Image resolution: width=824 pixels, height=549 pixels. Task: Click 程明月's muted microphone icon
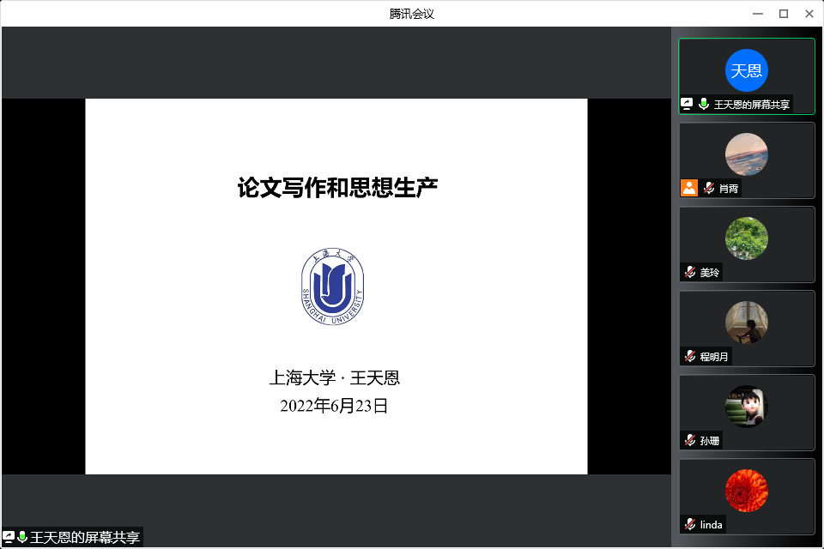tap(690, 357)
